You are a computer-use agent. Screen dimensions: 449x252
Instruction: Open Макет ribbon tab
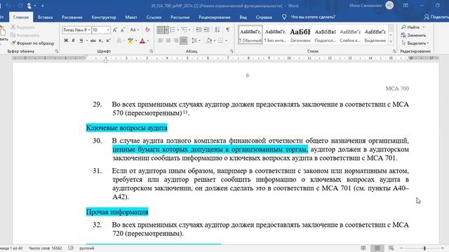(x=131, y=17)
